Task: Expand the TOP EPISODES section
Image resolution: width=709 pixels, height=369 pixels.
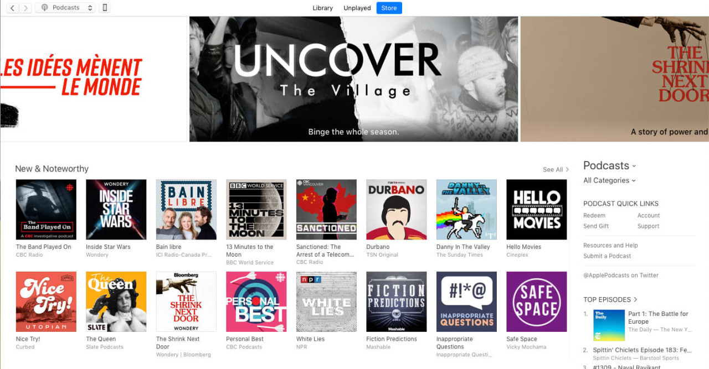Action: click(x=610, y=299)
